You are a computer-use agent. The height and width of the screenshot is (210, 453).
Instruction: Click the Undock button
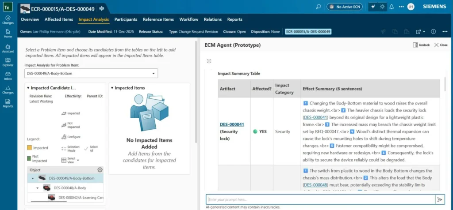pyautogui.click(x=421, y=45)
